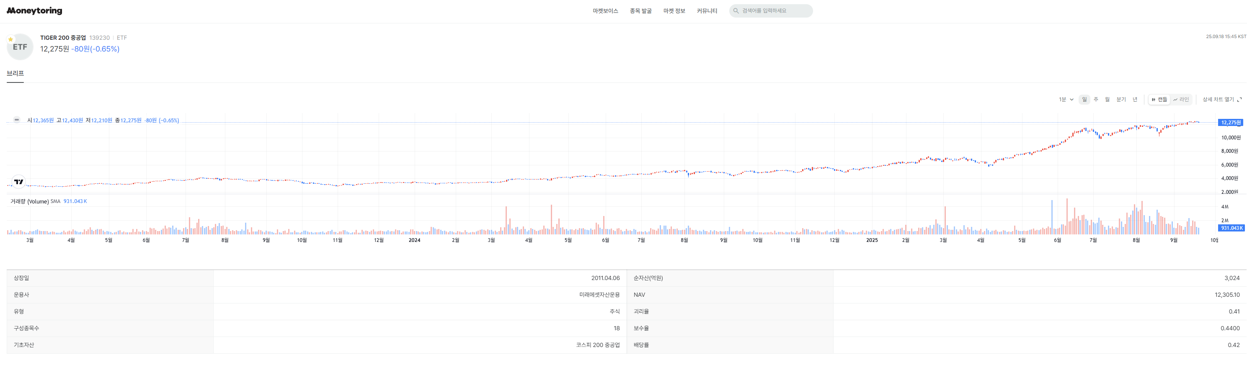Click the TIGER 200 중공업 title
The height and width of the screenshot is (365, 1247).
[63, 38]
